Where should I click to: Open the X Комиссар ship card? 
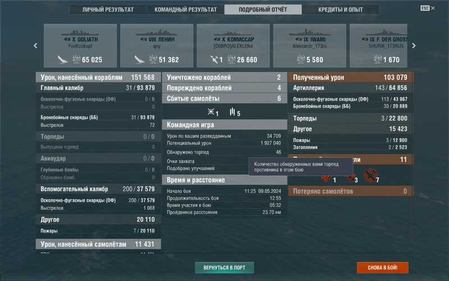pos(233,46)
